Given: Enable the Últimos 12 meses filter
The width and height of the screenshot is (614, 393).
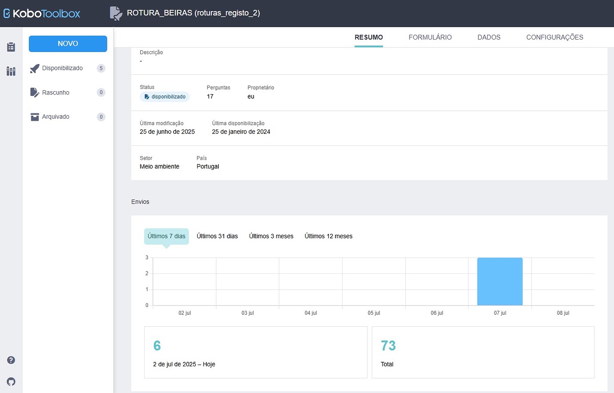Looking at the screenshot, I should point(328,236).
